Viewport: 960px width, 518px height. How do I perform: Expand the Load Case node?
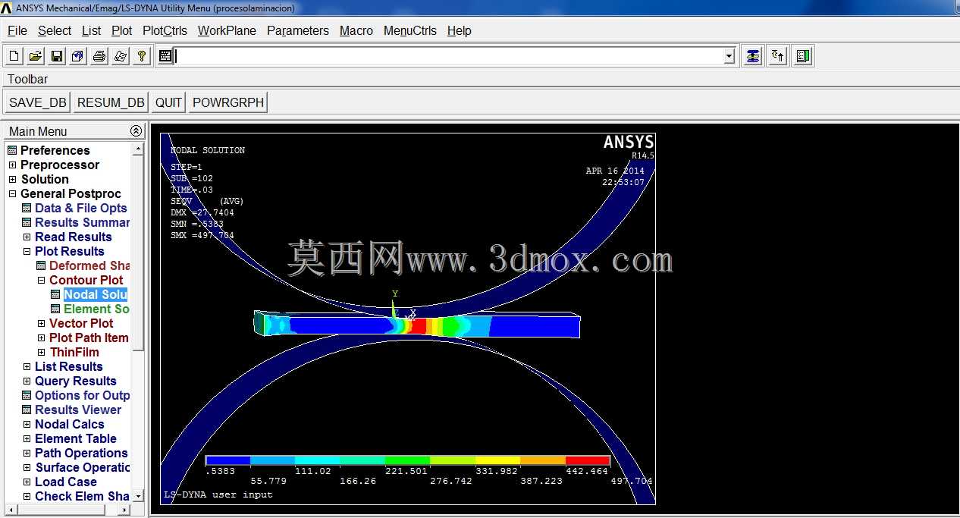point(27,482)
